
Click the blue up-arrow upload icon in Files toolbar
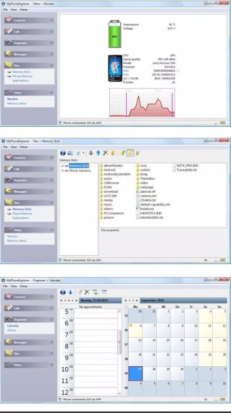point(98,153)
